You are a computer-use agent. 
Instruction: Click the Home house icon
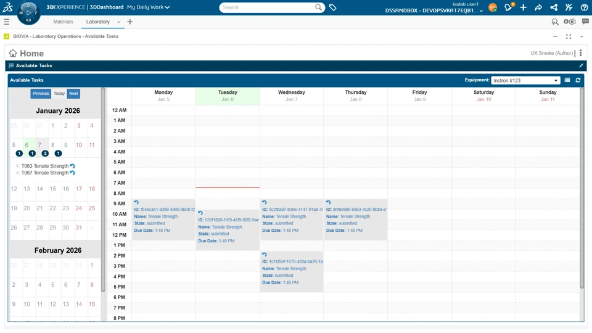[13, 53]
